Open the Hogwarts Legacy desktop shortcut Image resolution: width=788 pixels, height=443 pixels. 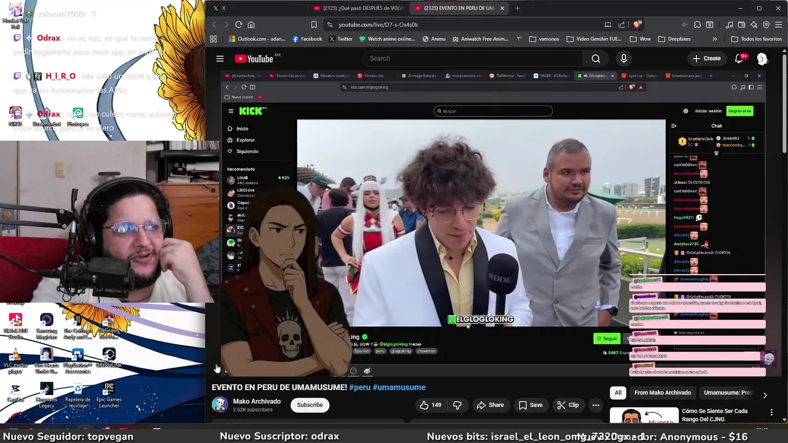point(46,396)
